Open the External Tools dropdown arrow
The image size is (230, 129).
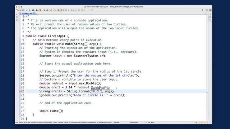click(x=42, y=10)
